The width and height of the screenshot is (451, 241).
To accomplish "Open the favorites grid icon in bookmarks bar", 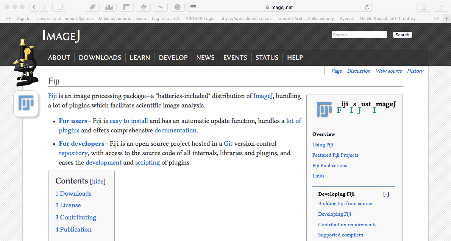I will click(8, 19).
